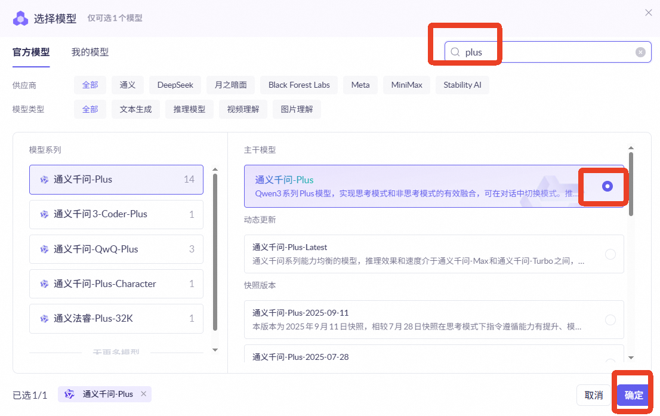Clear the search text with the x icon
Viewport: 660px width, 416px height.
click(640, 52)
